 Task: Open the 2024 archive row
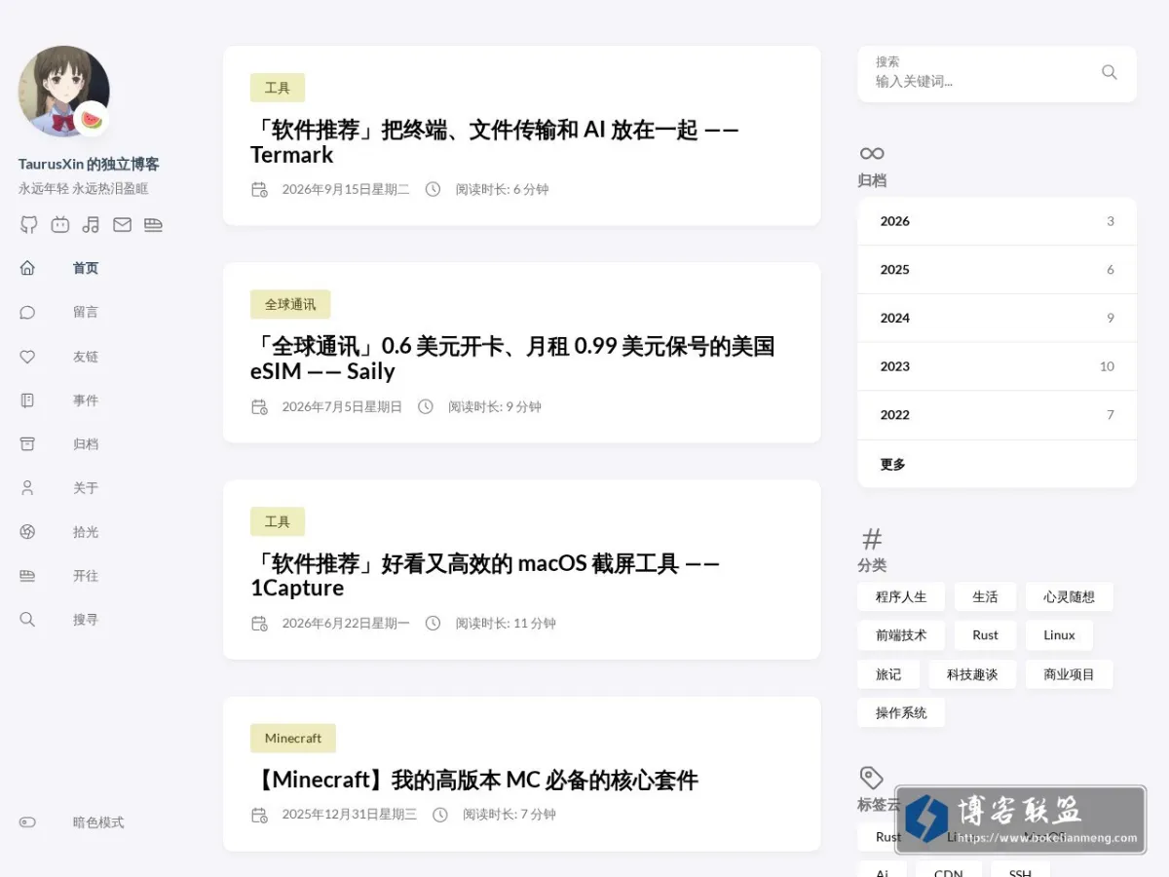(x=997, y=318)
